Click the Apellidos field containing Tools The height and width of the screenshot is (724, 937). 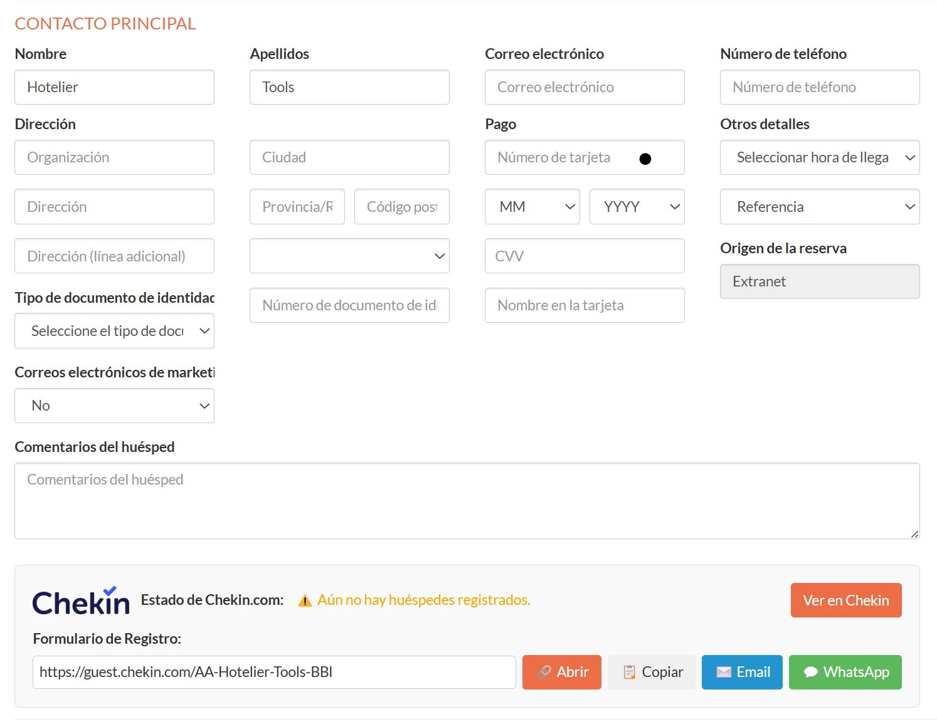pos(349,87)
